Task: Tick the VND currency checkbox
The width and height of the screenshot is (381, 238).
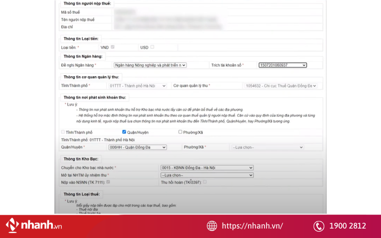Action: [x=113, y=47]
